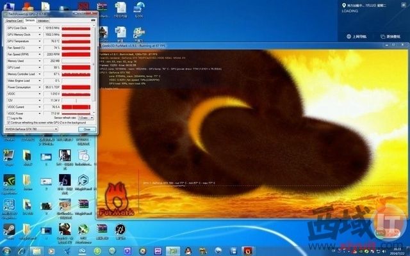Click the Close button in GPU-Z
Screen dimensions: 410x256
pos(87,129)
